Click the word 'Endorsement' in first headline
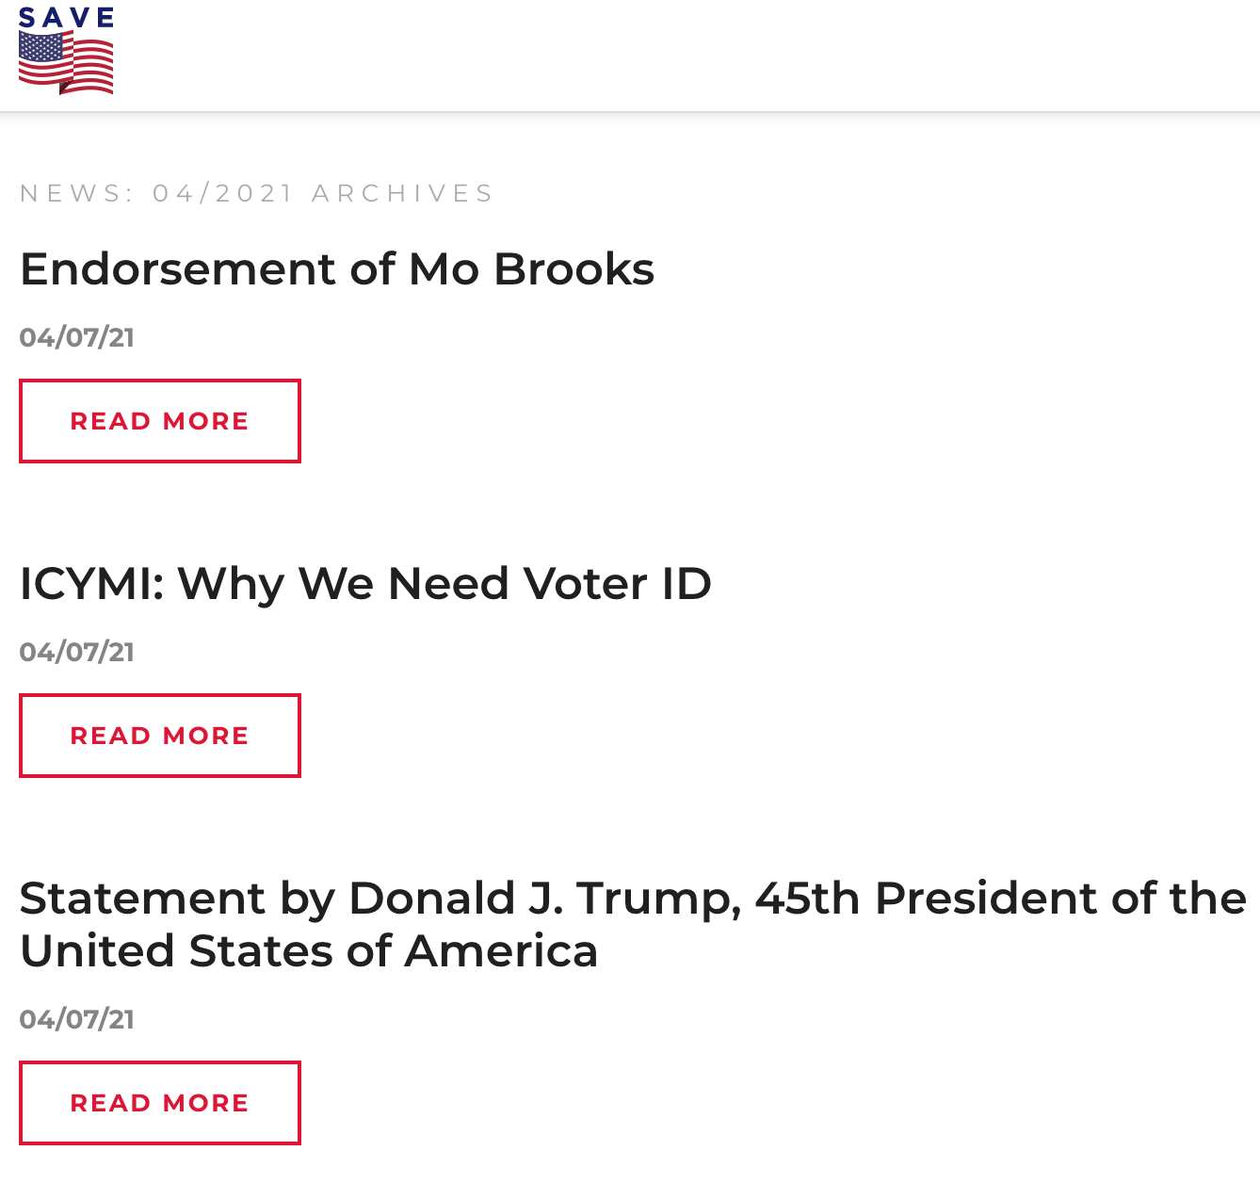 point(178,269)
